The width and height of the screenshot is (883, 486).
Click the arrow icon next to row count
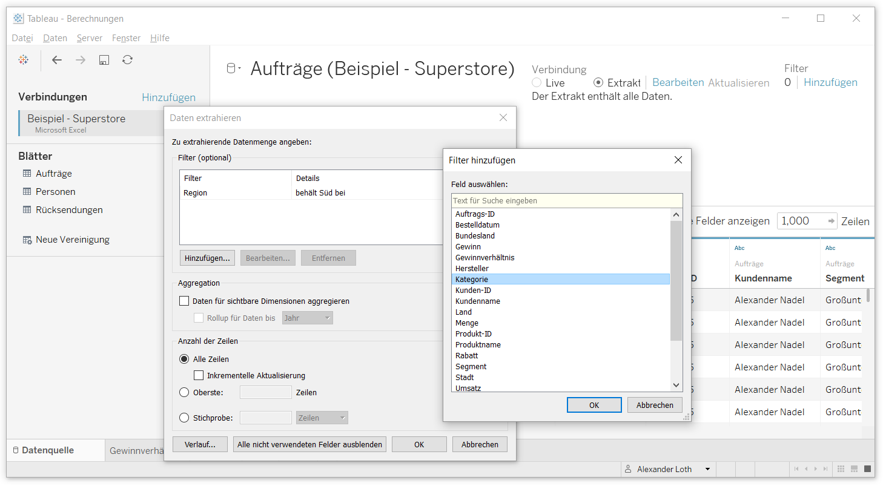click(832, 221)
